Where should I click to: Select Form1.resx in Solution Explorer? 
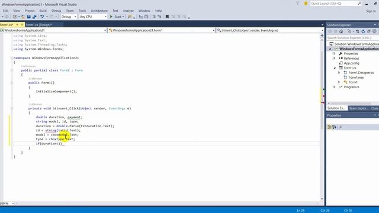coord(356,78)
